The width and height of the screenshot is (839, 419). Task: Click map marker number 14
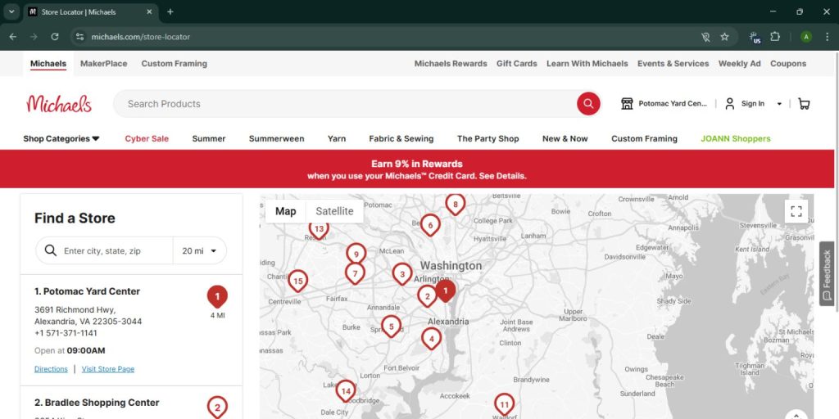346,390
